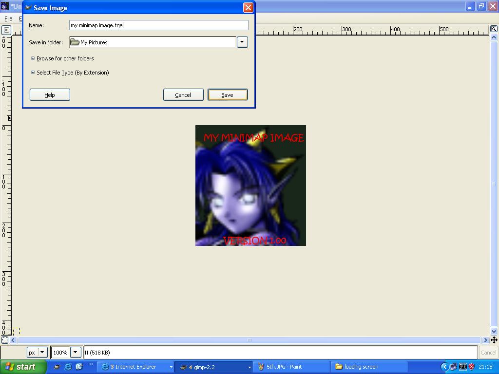
Task: Click the horizontal scrollbar thumb
Action: [x=249, y=340]
